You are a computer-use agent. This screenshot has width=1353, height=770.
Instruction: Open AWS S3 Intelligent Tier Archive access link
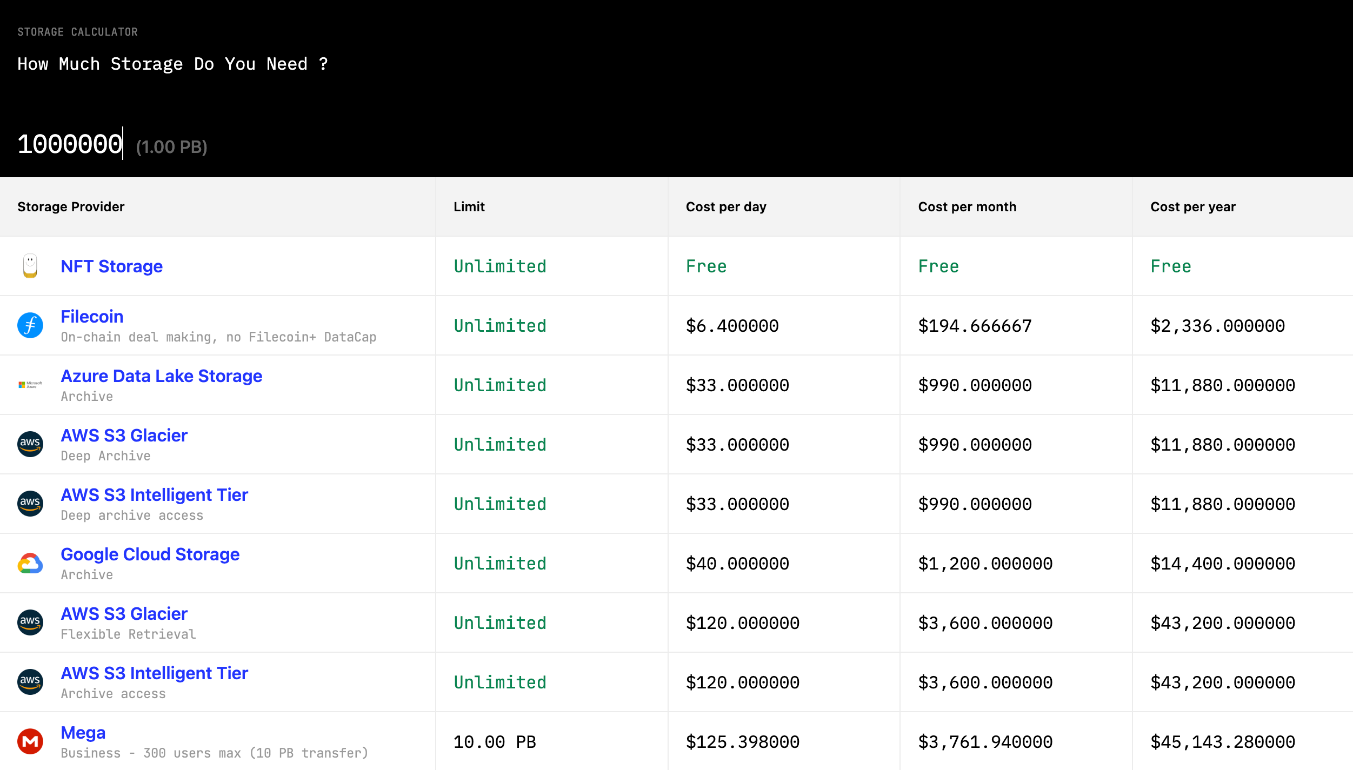154,673
